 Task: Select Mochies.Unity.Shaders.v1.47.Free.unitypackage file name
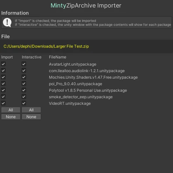pyautogui.click(x=93, y=77)
